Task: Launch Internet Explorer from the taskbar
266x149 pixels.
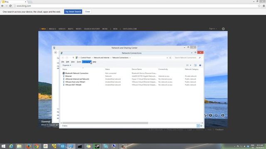Action: tap(11, 146)
